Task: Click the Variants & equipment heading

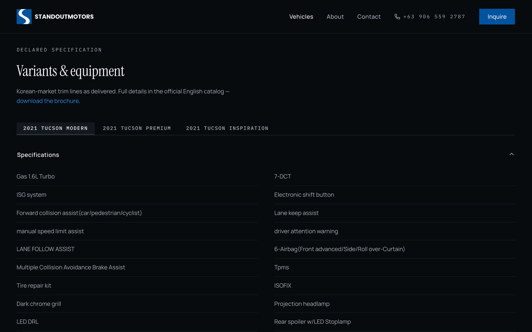Action: pyautogui.click(x=70, y=71)
